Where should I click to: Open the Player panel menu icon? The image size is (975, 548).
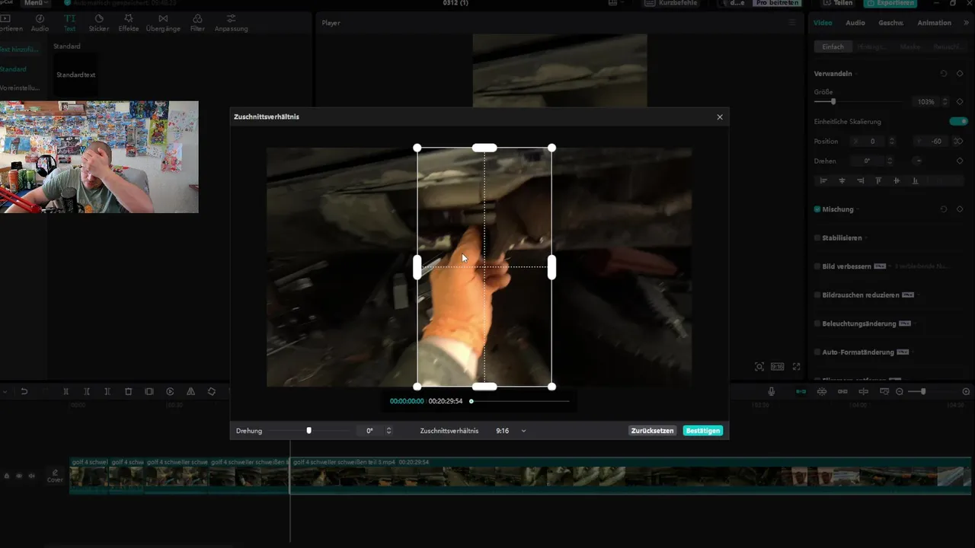(x=792, y=23)
